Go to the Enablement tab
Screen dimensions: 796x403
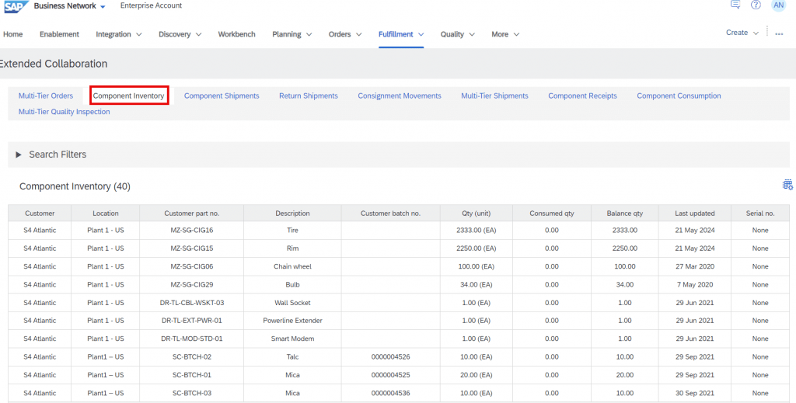[x=59, y=34]
